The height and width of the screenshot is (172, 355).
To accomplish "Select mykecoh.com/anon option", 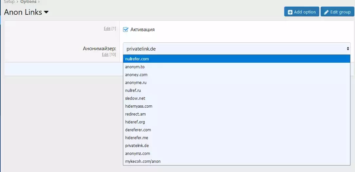I will (x=237, y=161).
